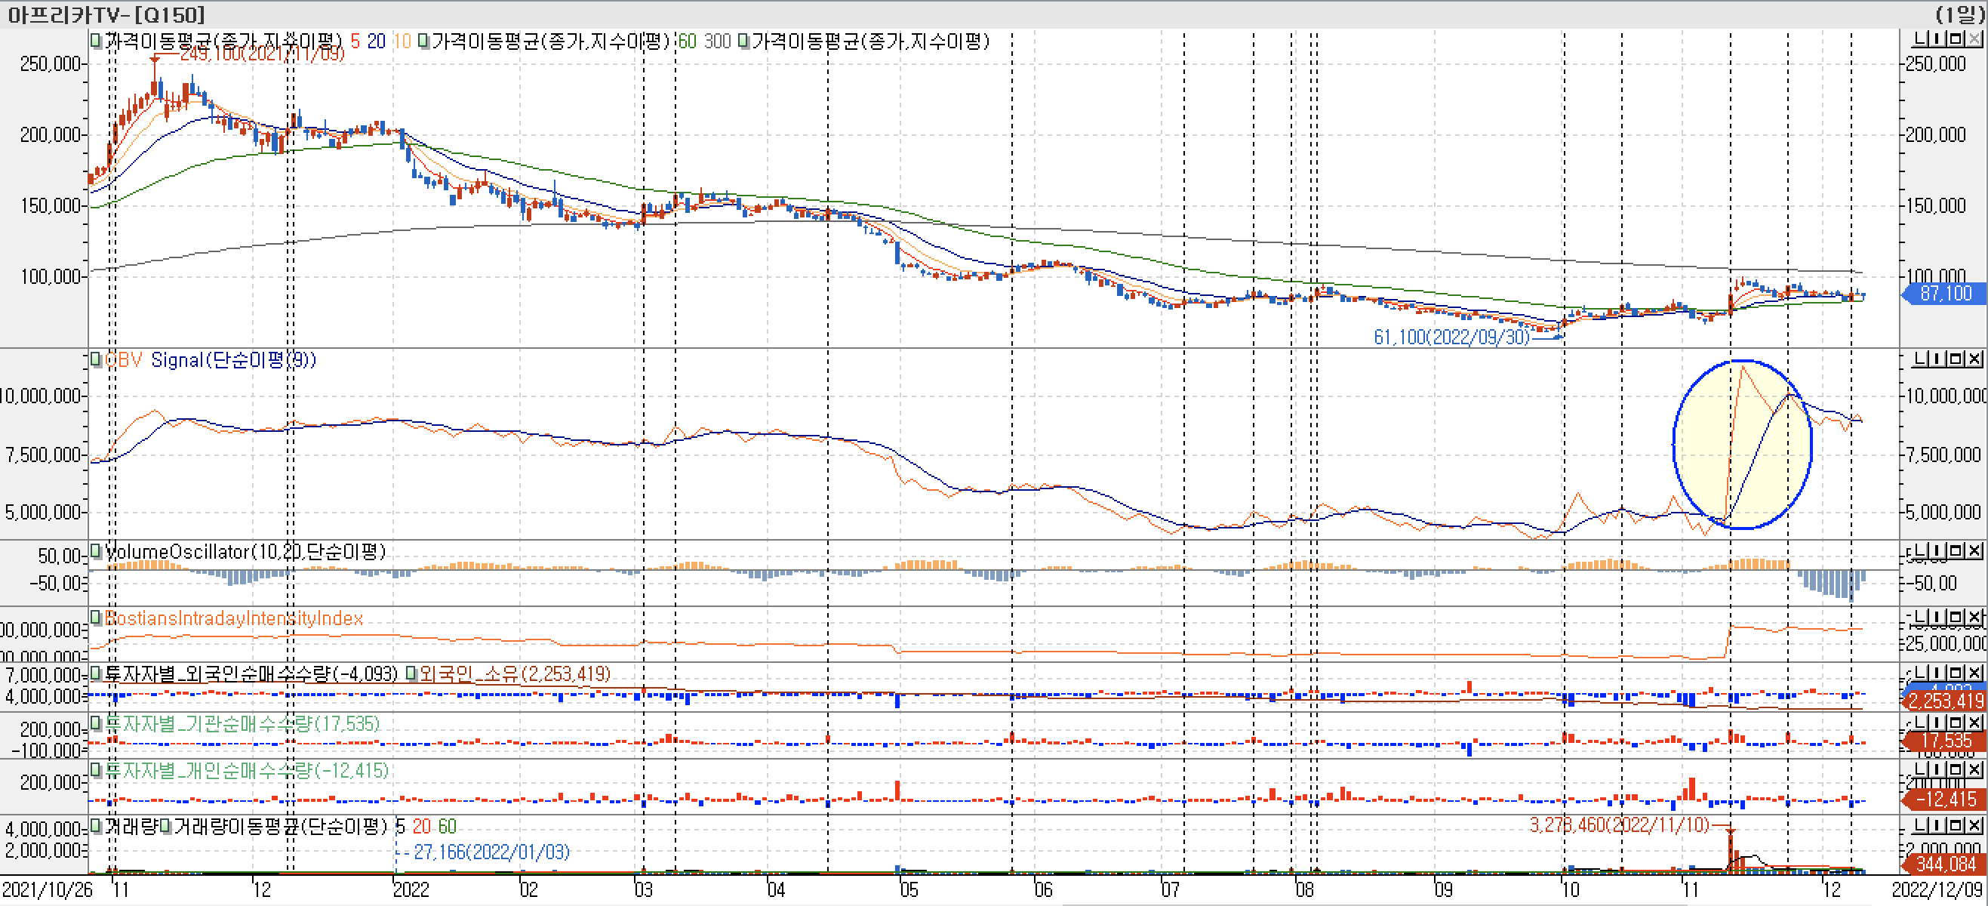The height and width of the screenshot is (906, 1988).
Task: Maximize the volume (거래량) panel
Action: point(1956,825)
